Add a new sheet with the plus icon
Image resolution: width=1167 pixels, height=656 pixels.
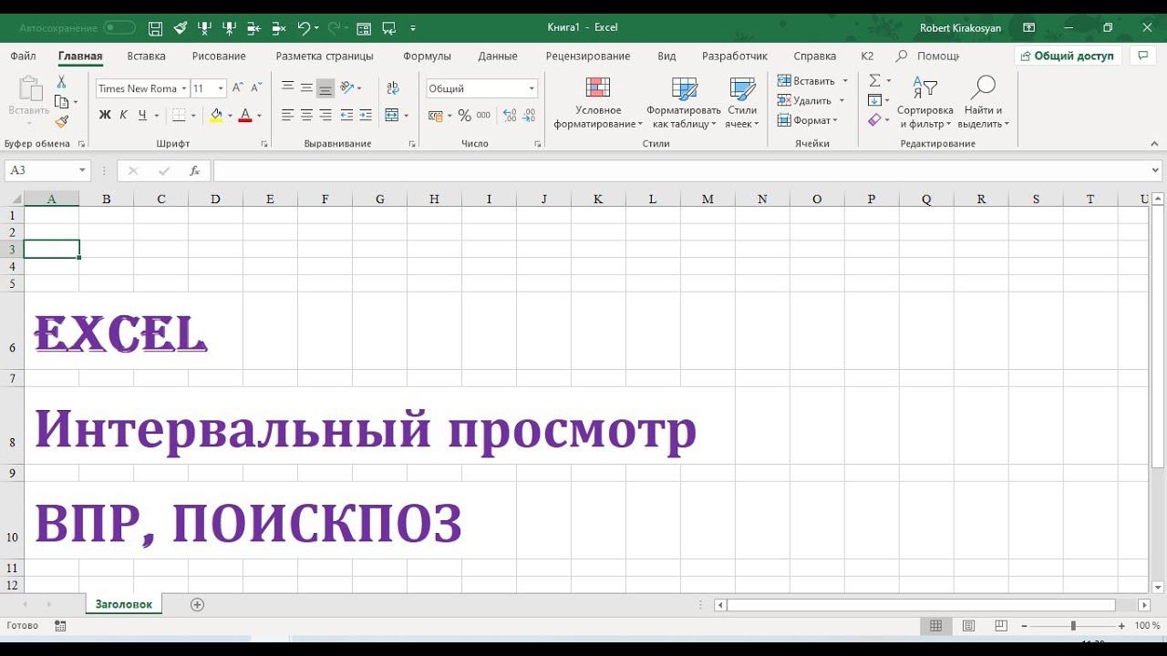click(x=197, y=604)
